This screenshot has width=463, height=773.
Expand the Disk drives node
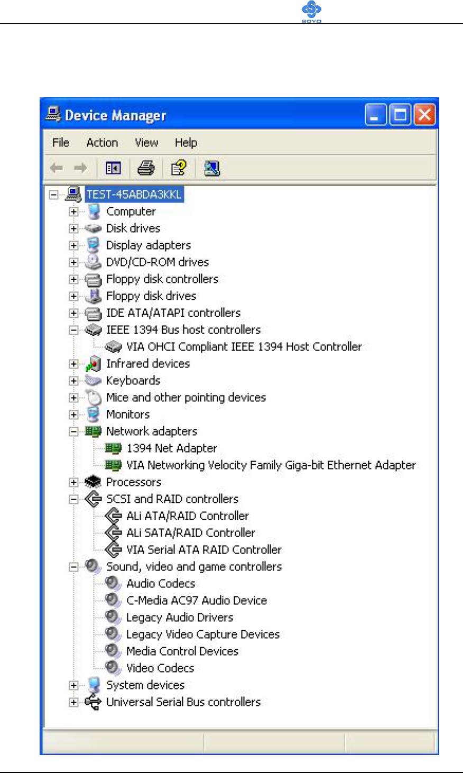tap(73, 228)
